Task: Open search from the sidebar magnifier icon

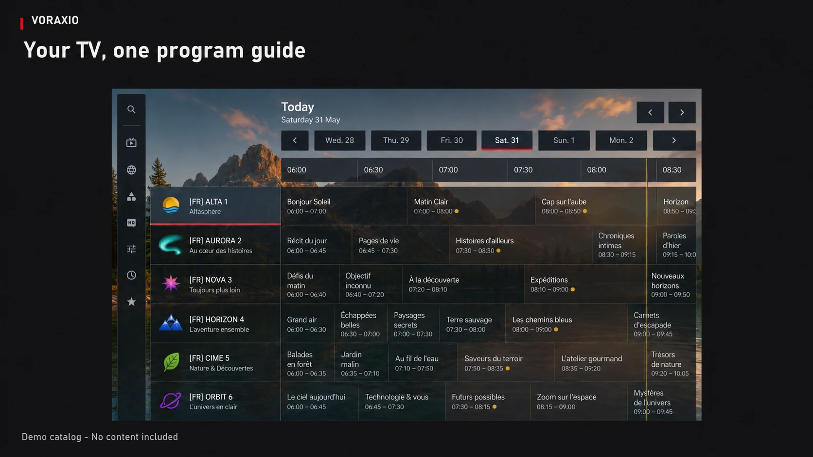Action: [x=131, y=109]
